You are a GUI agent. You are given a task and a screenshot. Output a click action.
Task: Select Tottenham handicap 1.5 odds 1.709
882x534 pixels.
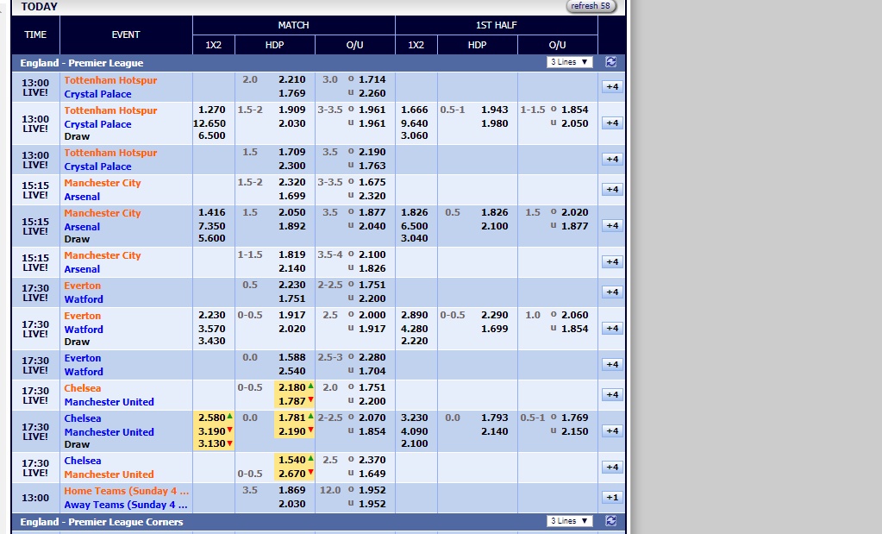(x=292, y=152)
